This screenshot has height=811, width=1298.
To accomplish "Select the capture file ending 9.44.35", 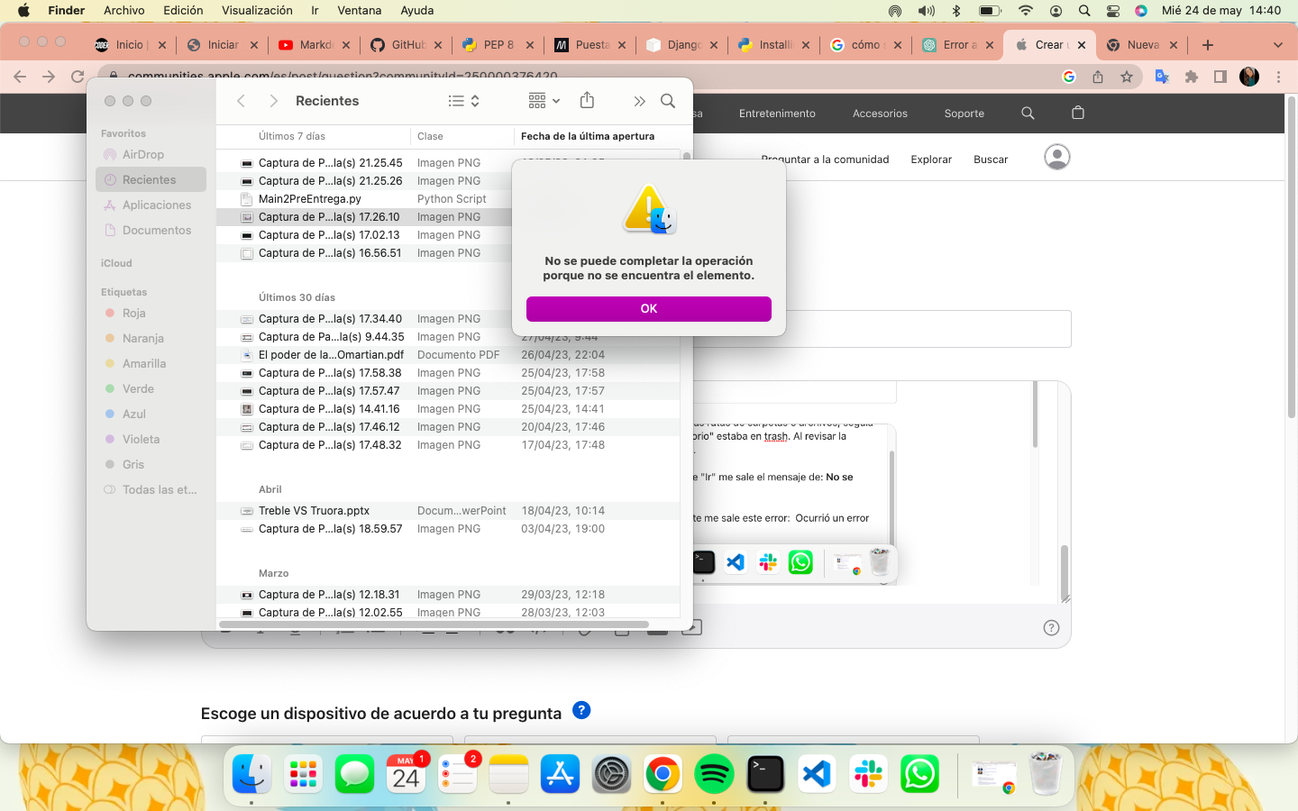I will [x=331, y=337].
